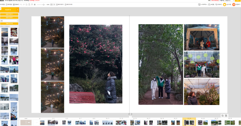Select the 24|25 spread thumbnail
Image resolution: width=241 pixels, height=126 pixels.
coord(203,122)
